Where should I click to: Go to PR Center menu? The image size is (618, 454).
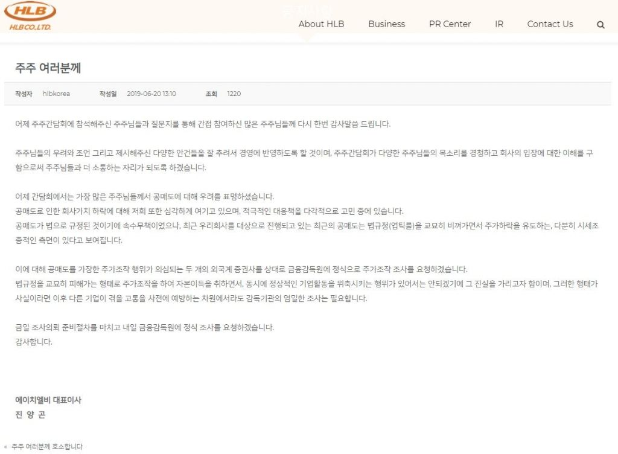pyautogui.click(x=450, y=24)
